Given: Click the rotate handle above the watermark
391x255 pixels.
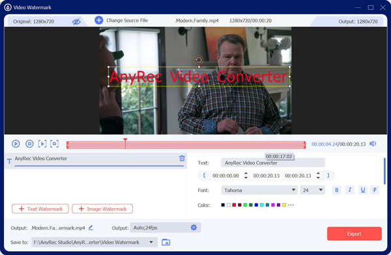Looking at the screenshot, I should tap(199, 60).
